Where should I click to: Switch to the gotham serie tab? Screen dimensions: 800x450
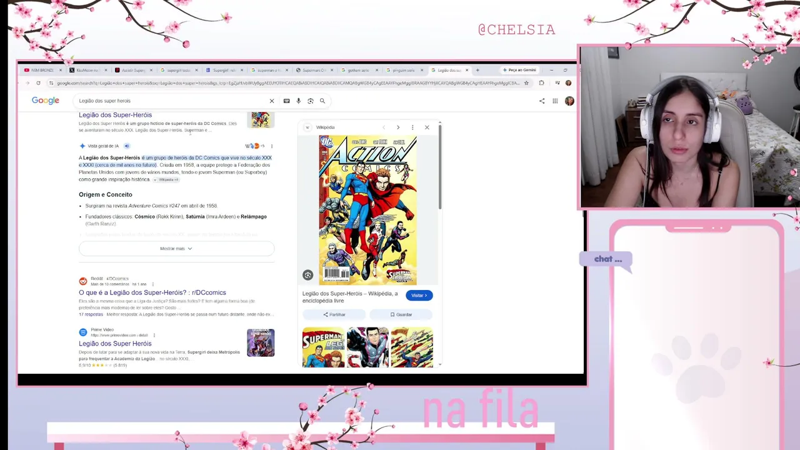point(359,70)
